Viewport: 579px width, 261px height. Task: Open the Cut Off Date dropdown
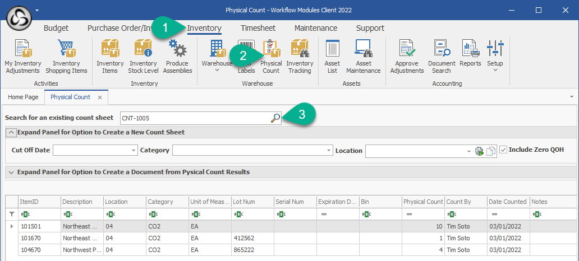point(133,151)
